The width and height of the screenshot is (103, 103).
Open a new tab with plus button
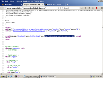pos(67,5)
